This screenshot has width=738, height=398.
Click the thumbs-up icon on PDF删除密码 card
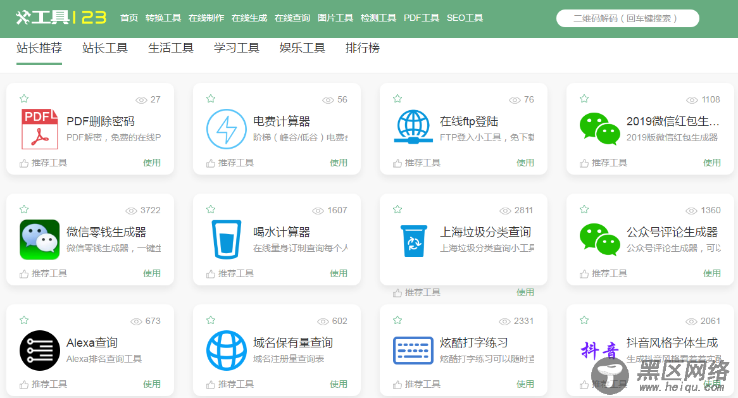tap(24, 163)
